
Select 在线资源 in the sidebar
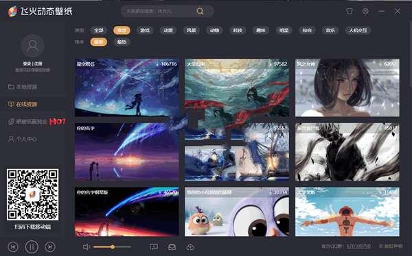click(x=23, y=104)
